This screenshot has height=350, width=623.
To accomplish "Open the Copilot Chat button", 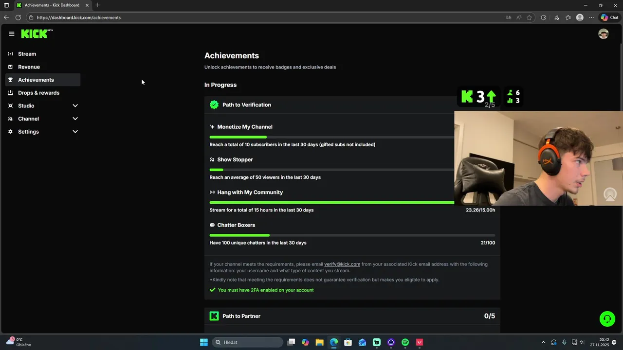I will (x=609, y=17).
